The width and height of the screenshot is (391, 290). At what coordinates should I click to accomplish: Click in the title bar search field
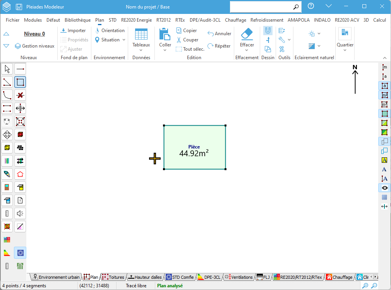point(261,7)
